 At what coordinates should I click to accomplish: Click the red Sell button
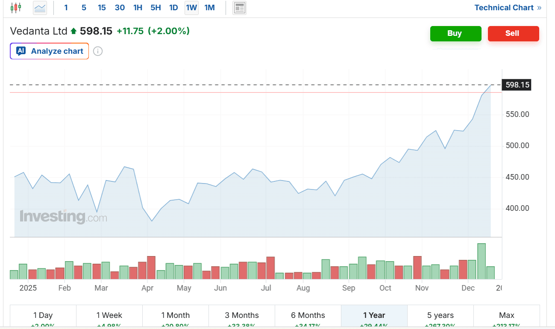point(514,34)
